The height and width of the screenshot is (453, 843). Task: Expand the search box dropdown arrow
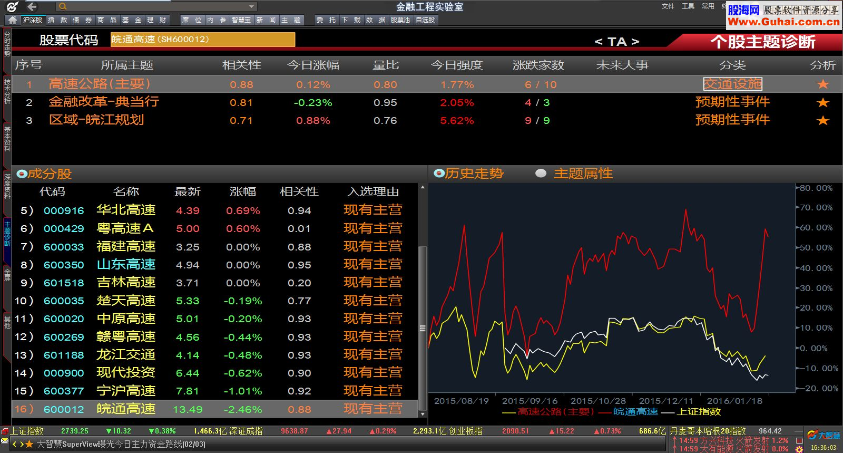[x=252, y=7]
